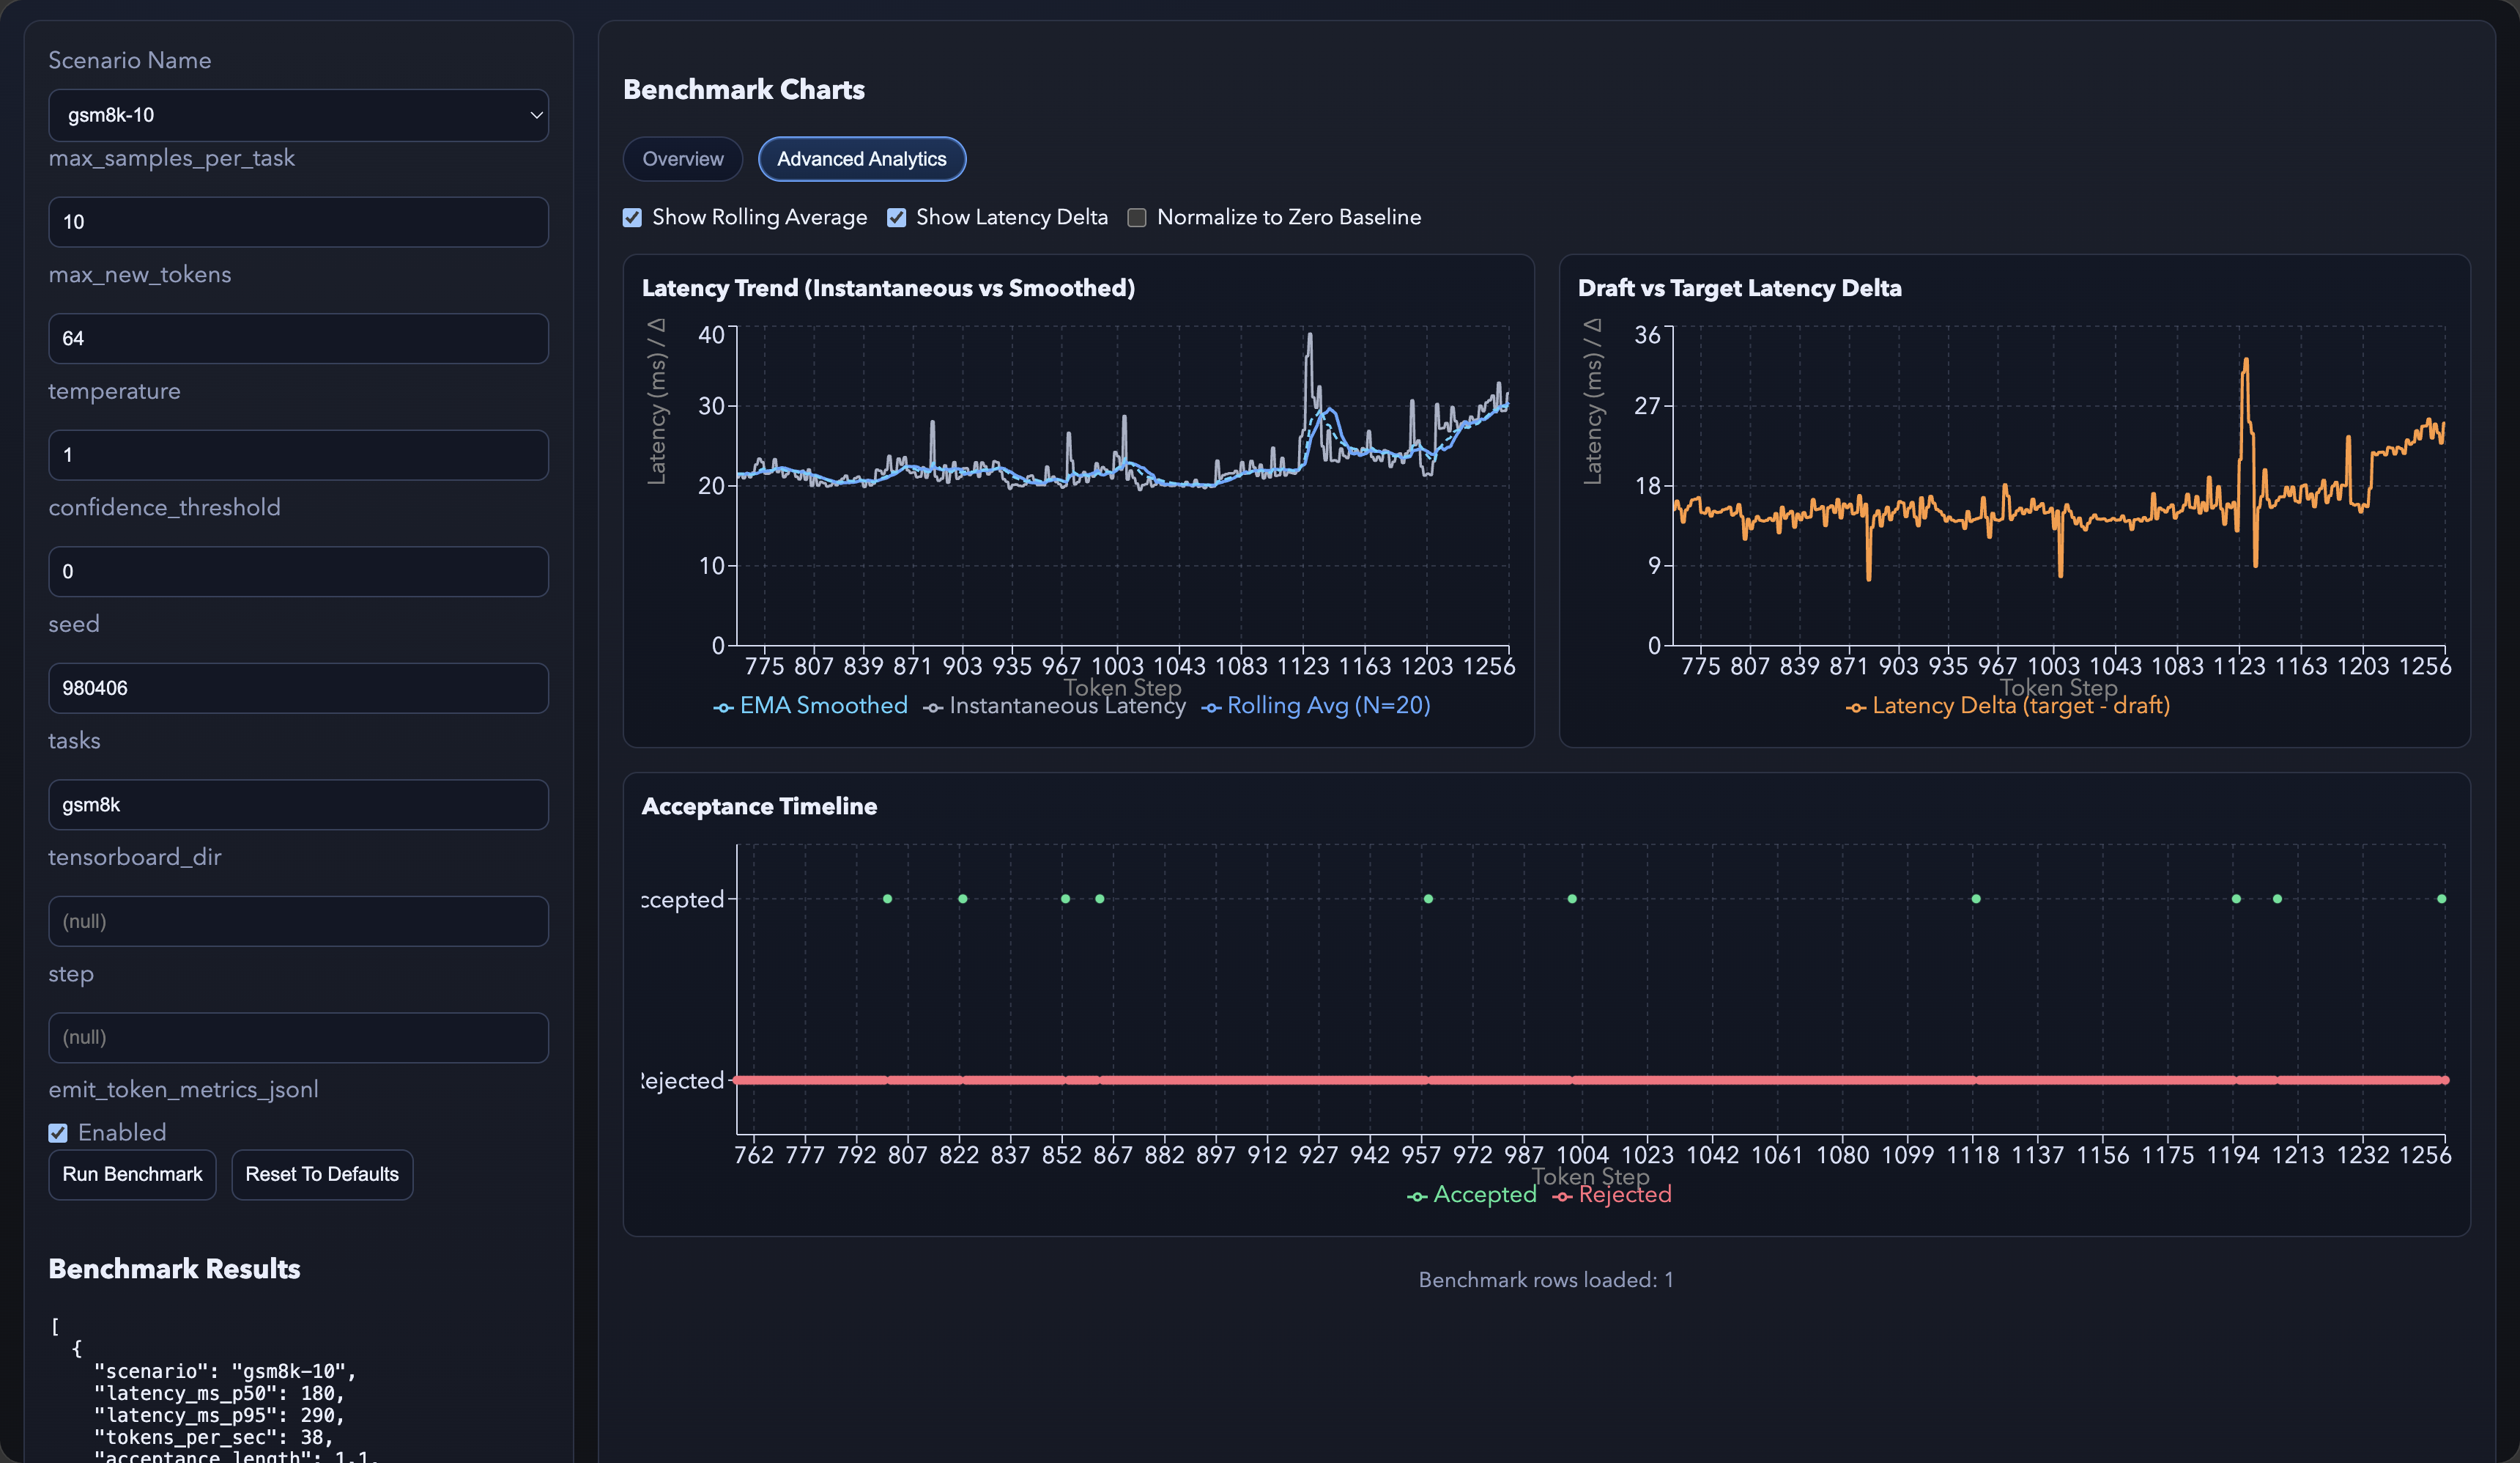Click the "latency_ms_p50": 180 line
Viewport: 2520px width, 1463px height.
tap(219, 1394)
